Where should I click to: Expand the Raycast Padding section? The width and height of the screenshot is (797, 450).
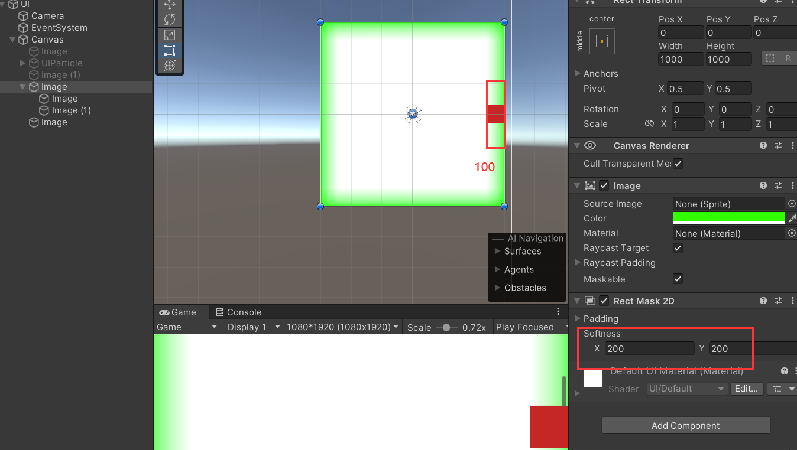[x=578, y=263]
